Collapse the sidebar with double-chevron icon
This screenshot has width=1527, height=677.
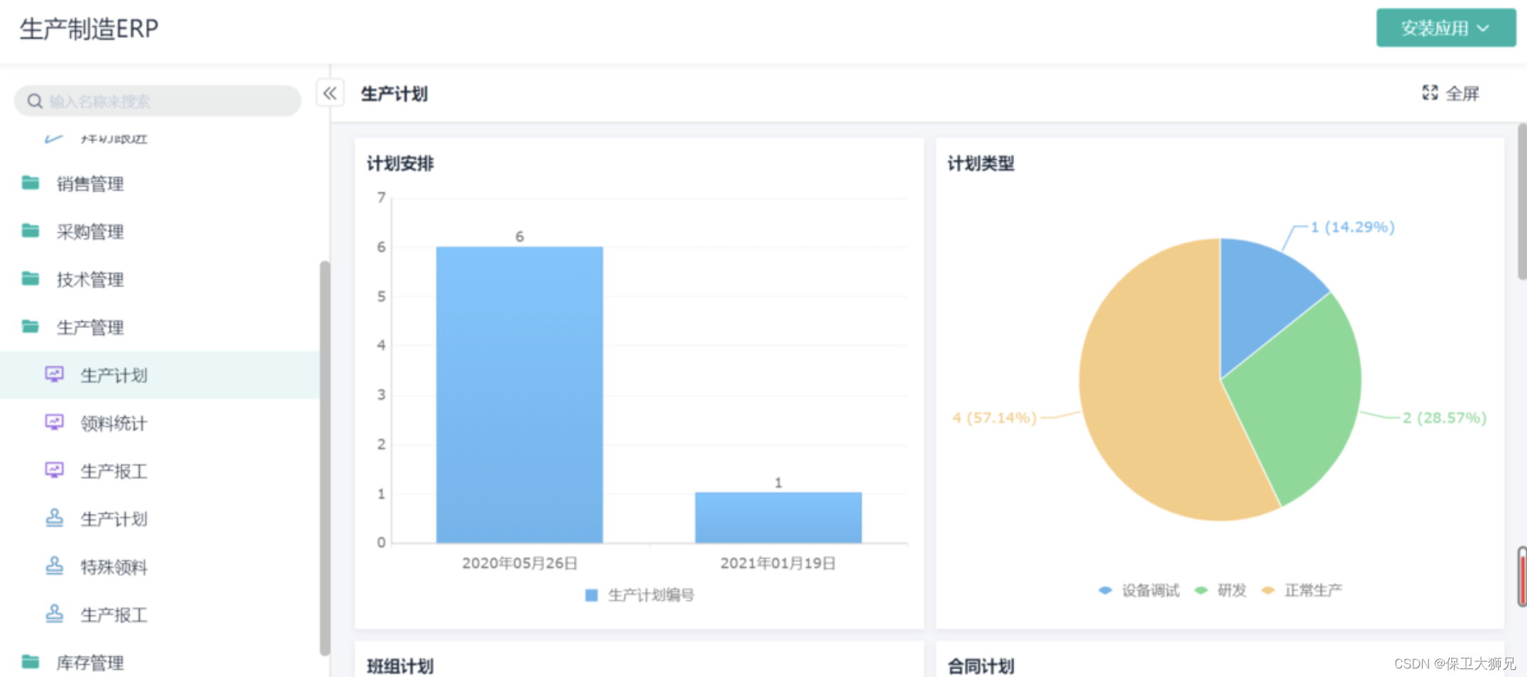coord(330,93)
